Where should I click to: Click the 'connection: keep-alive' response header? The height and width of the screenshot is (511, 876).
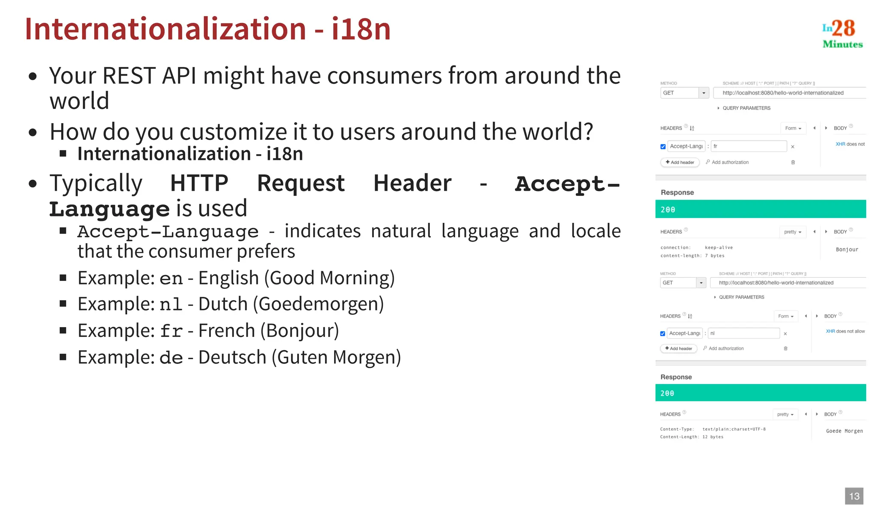[696, 248]
